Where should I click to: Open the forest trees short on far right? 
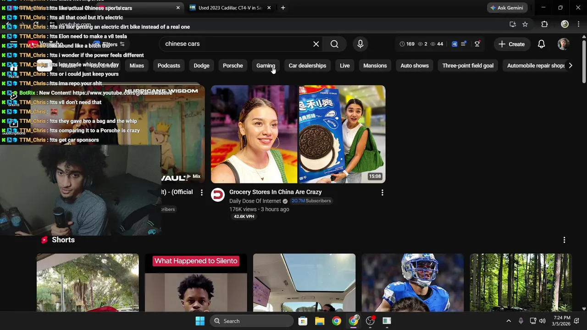click(521, 283)
